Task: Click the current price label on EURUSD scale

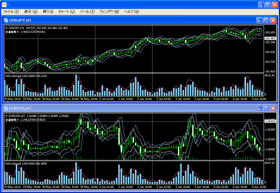Action: 270,121
